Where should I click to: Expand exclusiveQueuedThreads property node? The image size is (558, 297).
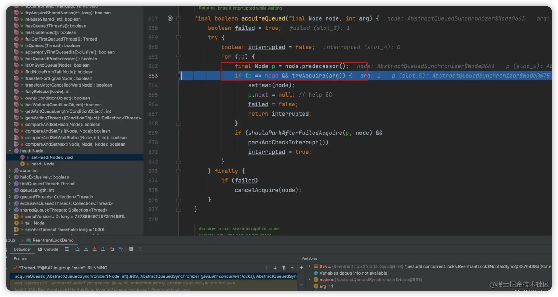click(10, 203)
